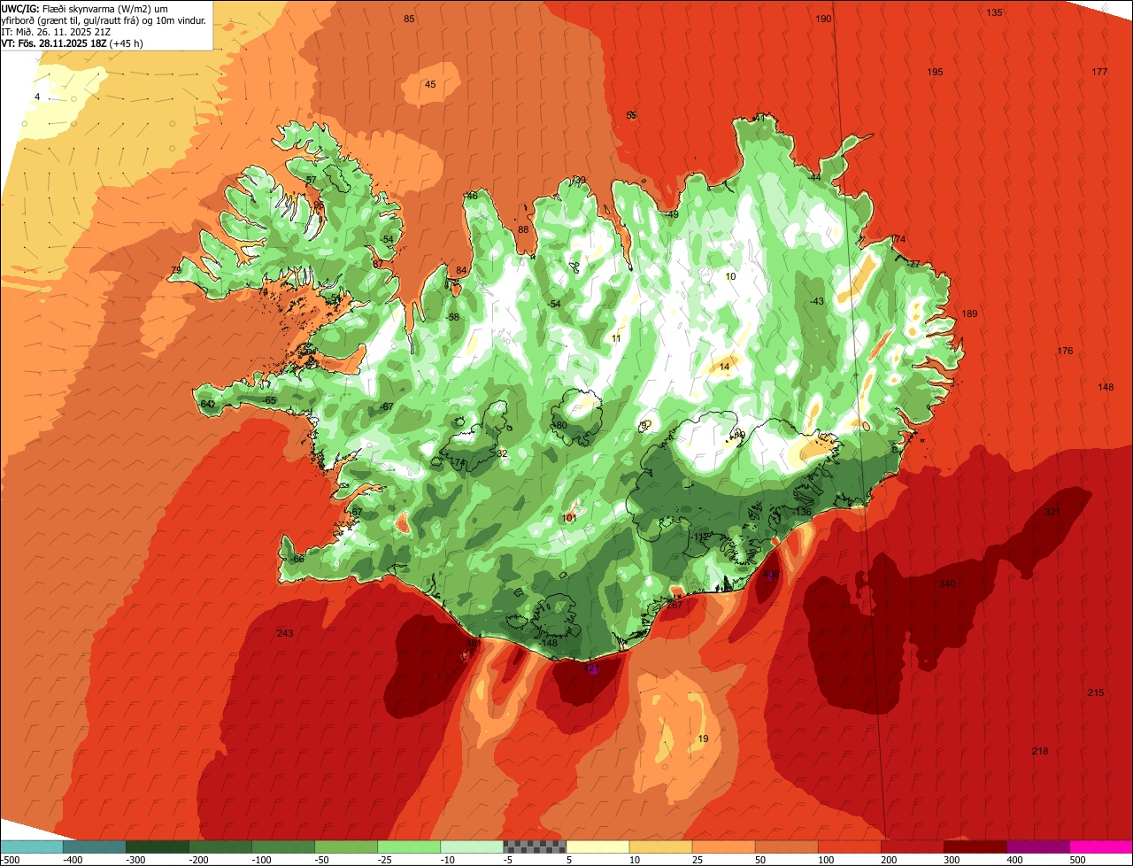
Task: Click the light orange 25 to 50 legend swatch
Action: click(x=722, y=846)
